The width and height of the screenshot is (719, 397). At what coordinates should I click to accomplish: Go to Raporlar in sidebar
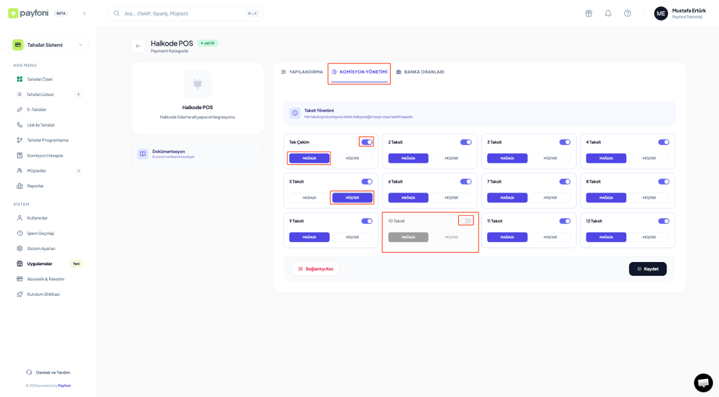(35, 186)
